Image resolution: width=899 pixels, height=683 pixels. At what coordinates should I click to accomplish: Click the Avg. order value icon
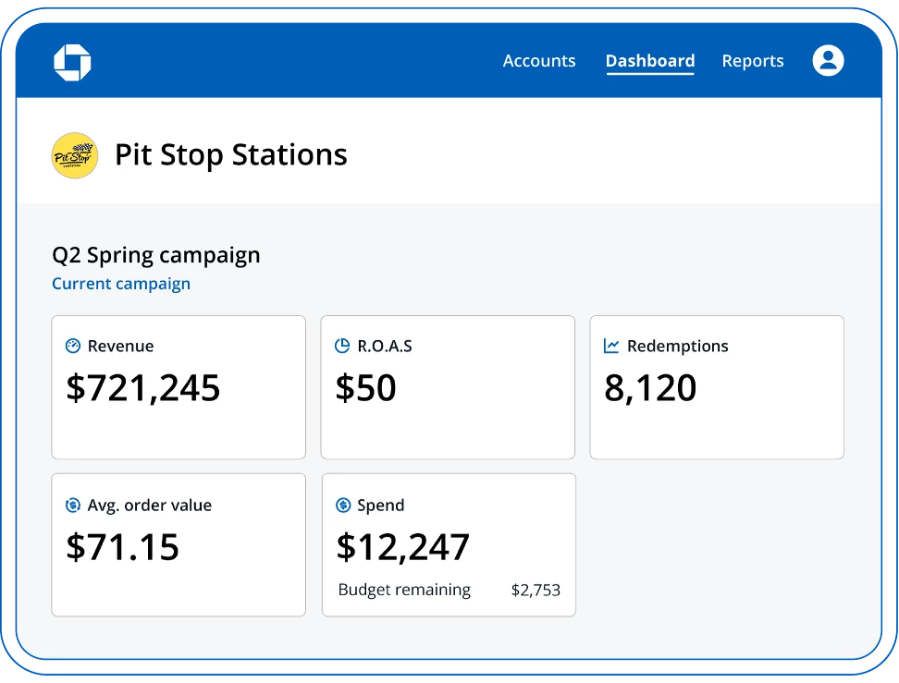pyautogui.click(x=73, y=505)
